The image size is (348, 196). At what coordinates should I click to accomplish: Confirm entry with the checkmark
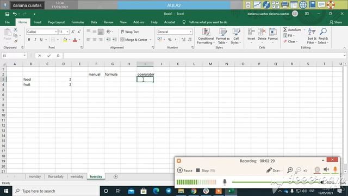[49, 56]
